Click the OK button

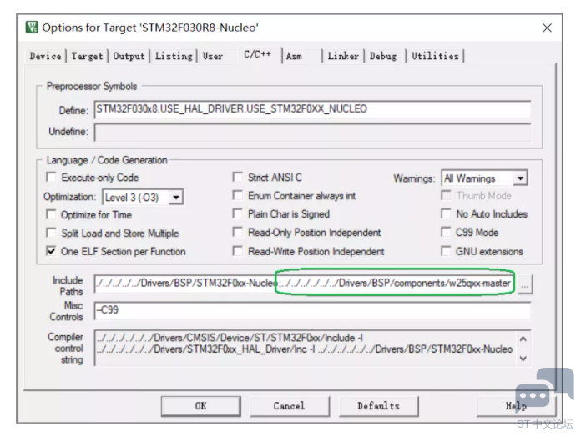[201, 406]
